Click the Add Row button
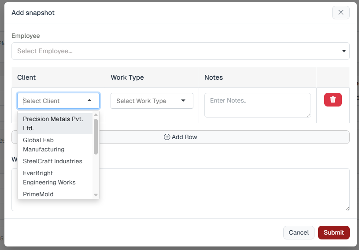The height and width of the screenshot is (250, 359). [x=220, y=137]
